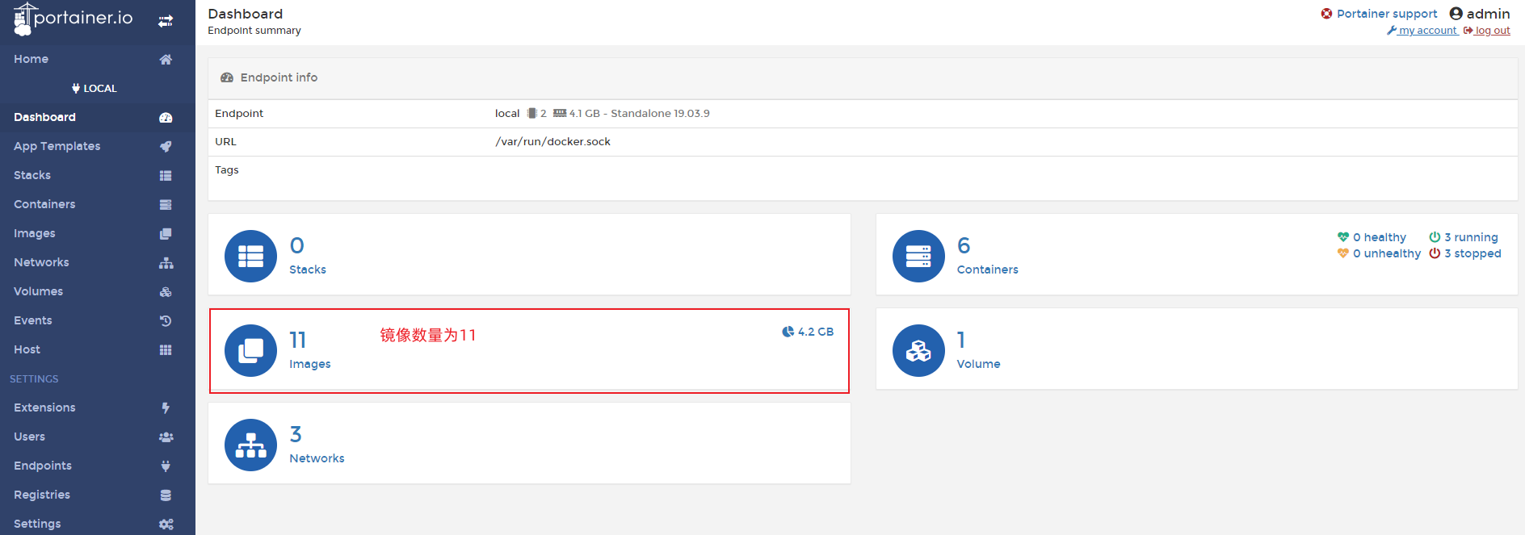
Task: Open the 6 Containers dashboard tile
Action: click(x=1197, y=254)
